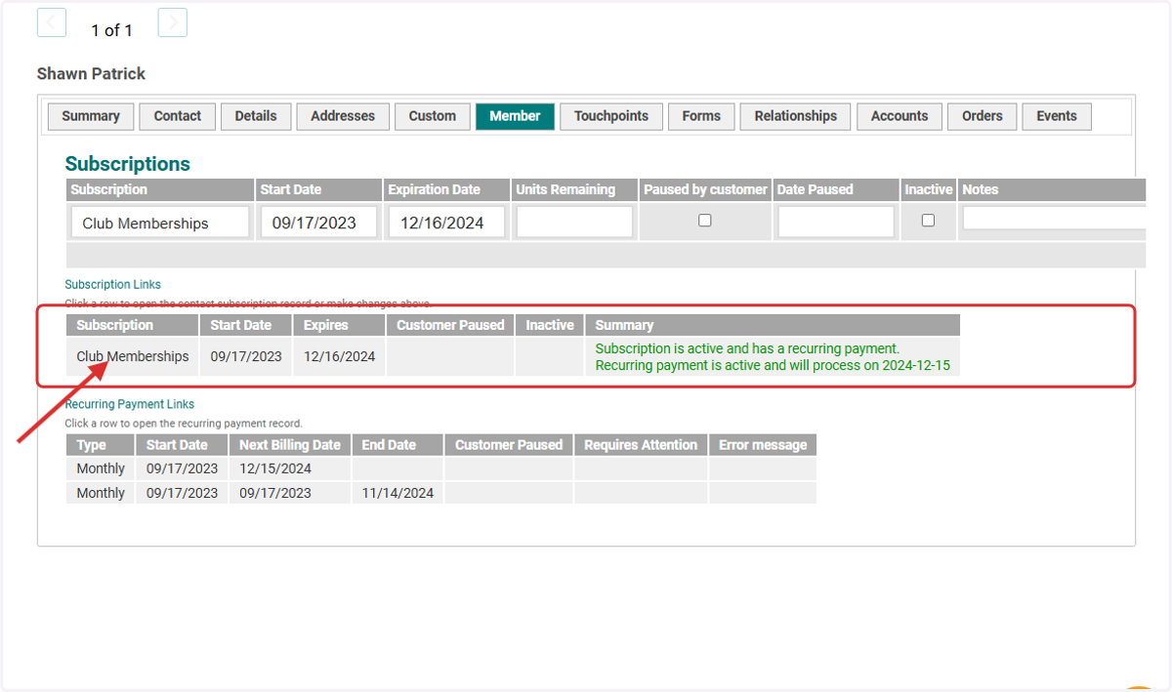Open Monthly payment row ending 11/14/2024

[440, 493]
